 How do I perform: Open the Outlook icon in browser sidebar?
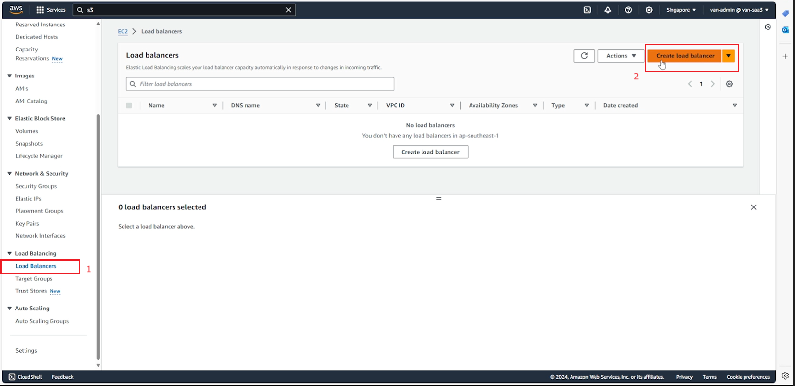(x=785, y=30)
